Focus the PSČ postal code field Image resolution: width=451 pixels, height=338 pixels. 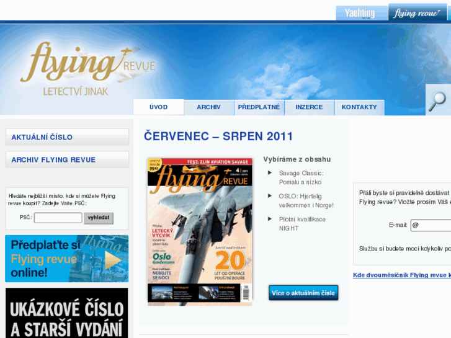coord(58,218)
